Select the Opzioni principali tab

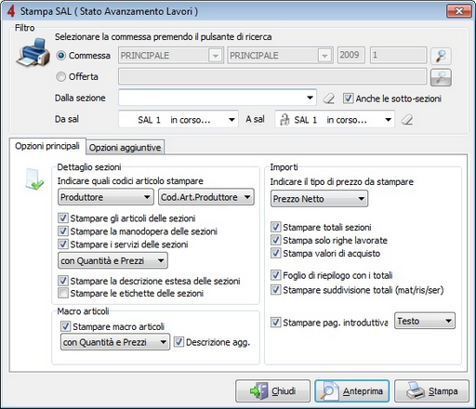coord(47,146)
